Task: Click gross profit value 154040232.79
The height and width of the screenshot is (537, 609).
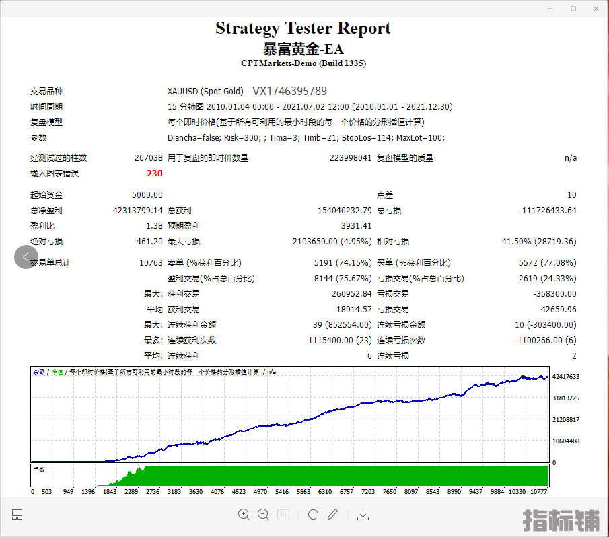Action: click(x=345, y=211)
